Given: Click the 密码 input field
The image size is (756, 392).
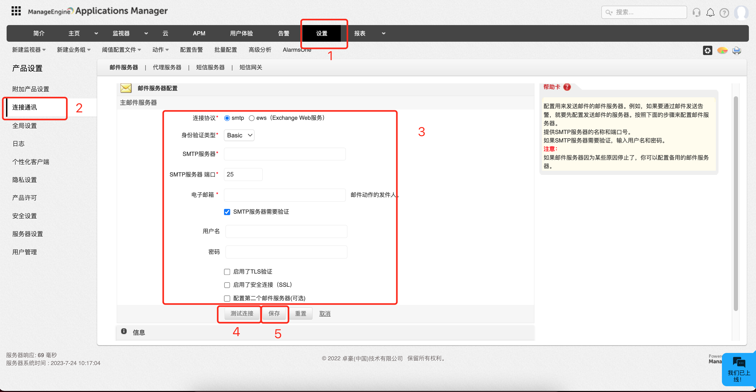Looking at the screenshot, I should pyautogui.click(x=286, y=252).
